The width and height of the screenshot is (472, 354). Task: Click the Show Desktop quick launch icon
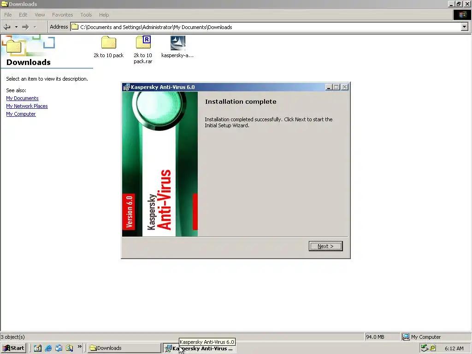pyautogui.click(x=38, y=348)
